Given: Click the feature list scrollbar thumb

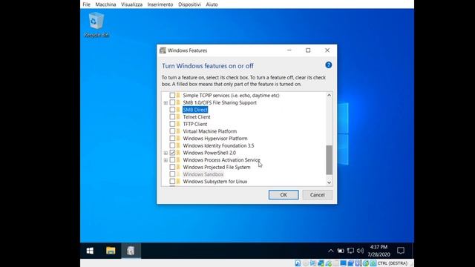Looking at the screenshot, I should [x=329, y=160].
